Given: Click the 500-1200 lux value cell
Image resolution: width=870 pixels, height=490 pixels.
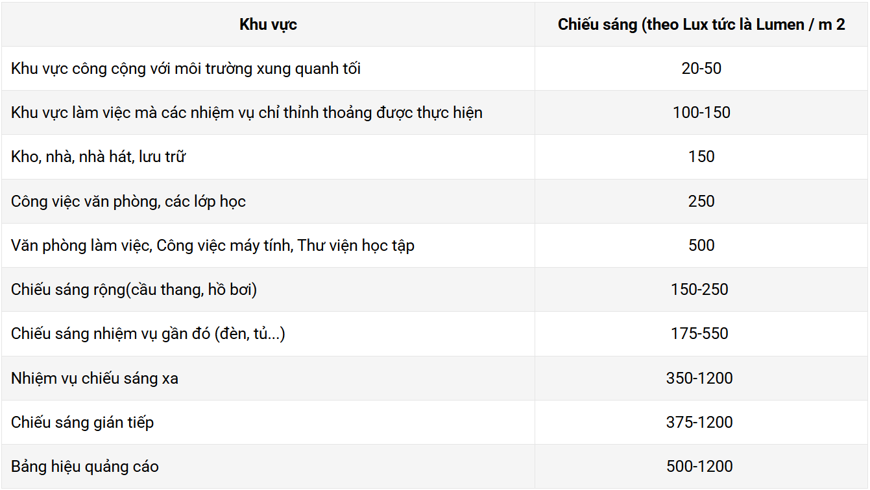Looking at the screenshot, I should click(699, 466).
